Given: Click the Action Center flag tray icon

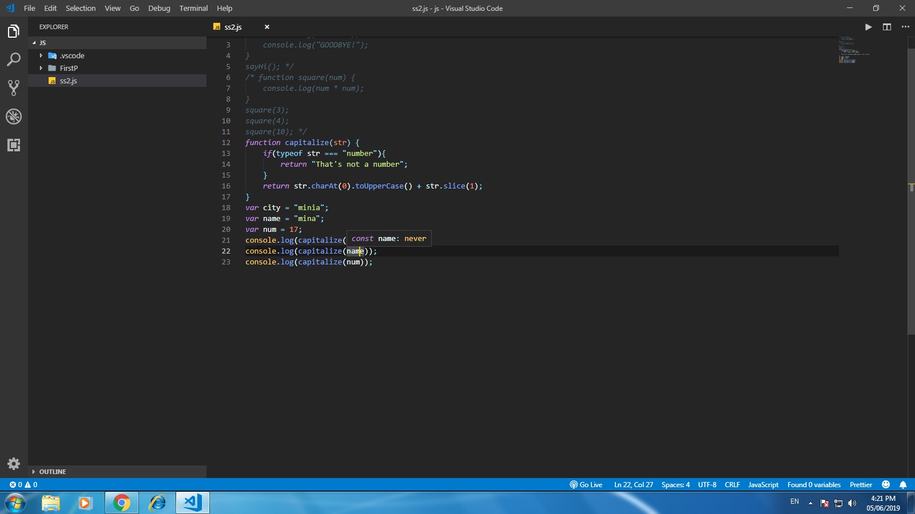Looking at the screenshot, I should tap(825, 503).
